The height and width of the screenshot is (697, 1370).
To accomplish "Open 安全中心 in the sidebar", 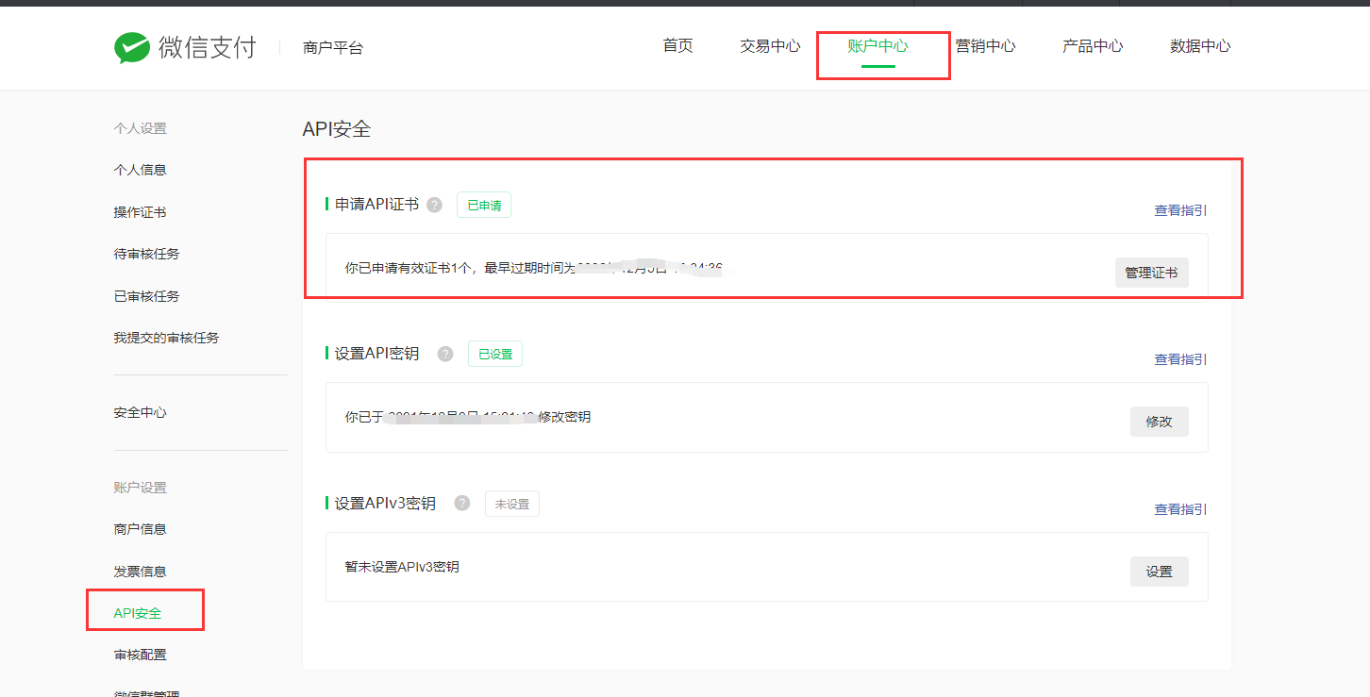I will click(x=140, y=412).
